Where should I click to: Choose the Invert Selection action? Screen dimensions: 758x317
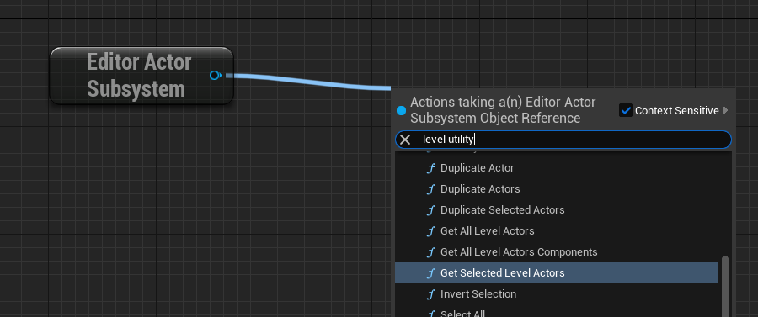(x=557, y=293)
